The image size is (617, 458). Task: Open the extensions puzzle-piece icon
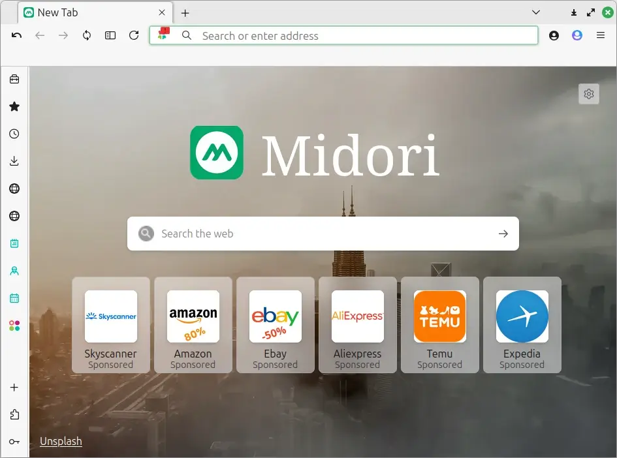(14, 414)
